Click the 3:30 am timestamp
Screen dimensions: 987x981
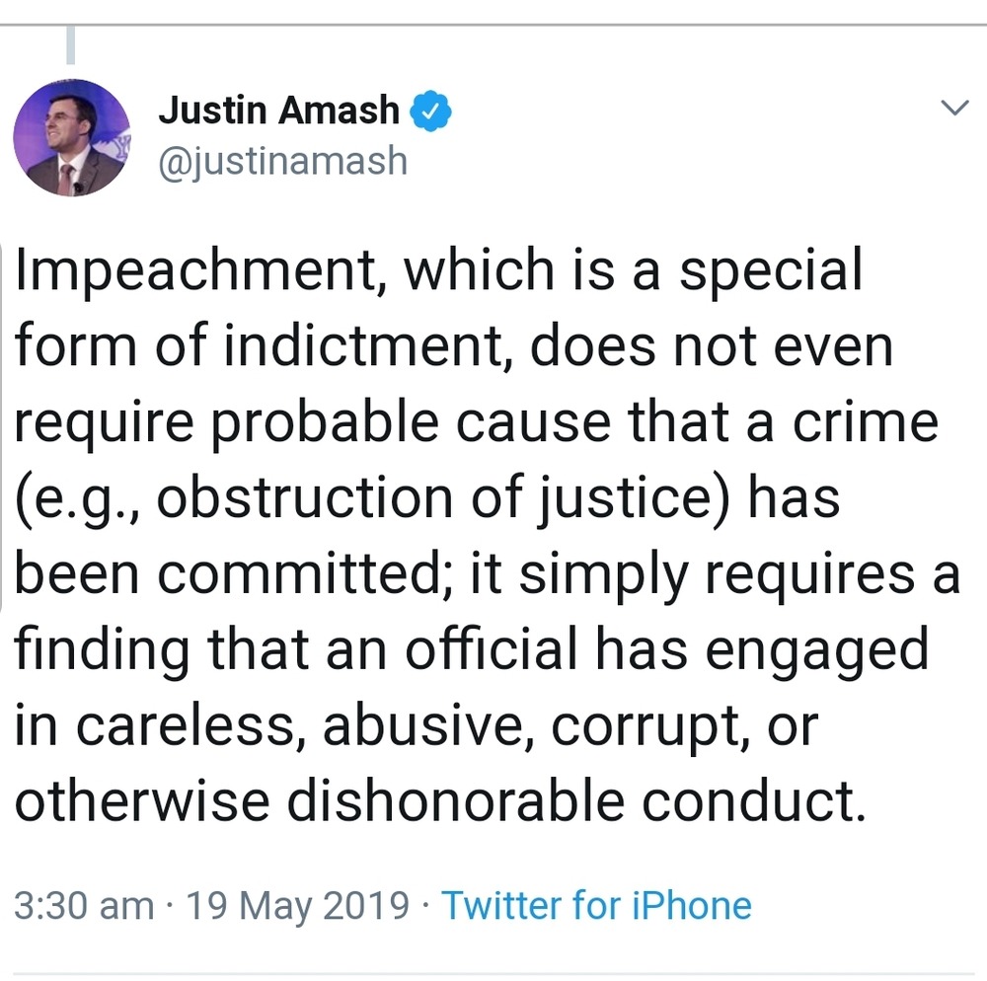(84, 905)
